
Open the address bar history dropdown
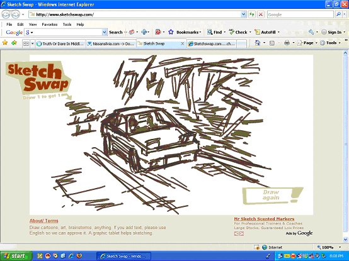244,14
